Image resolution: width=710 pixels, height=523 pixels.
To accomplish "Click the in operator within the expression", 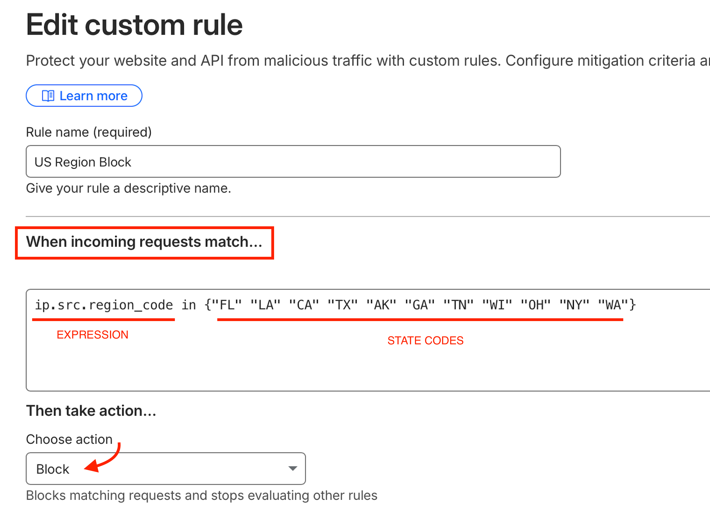I will [189, 304].
